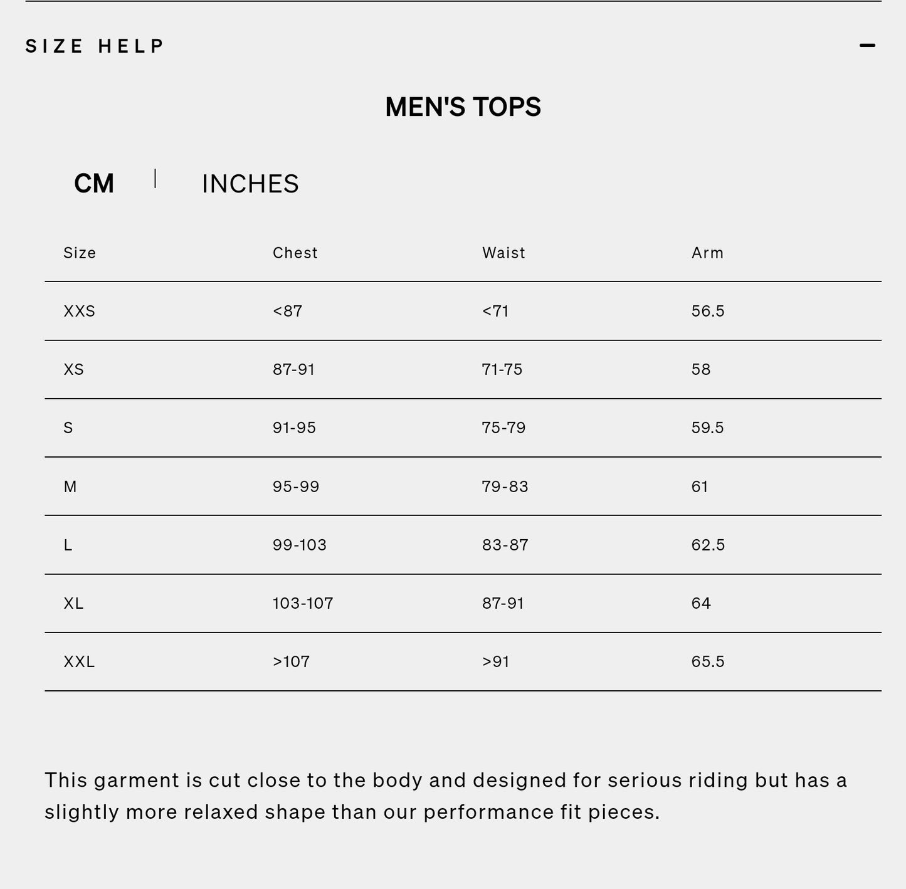This screenshot has height=889, width=906.
Task: Click the waist value 79-83
Action: pyautogui.click(x=505, y=487)
